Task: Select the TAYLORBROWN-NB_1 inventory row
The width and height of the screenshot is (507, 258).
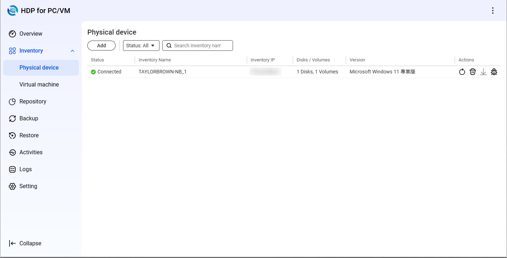Action: click(162, 72)
